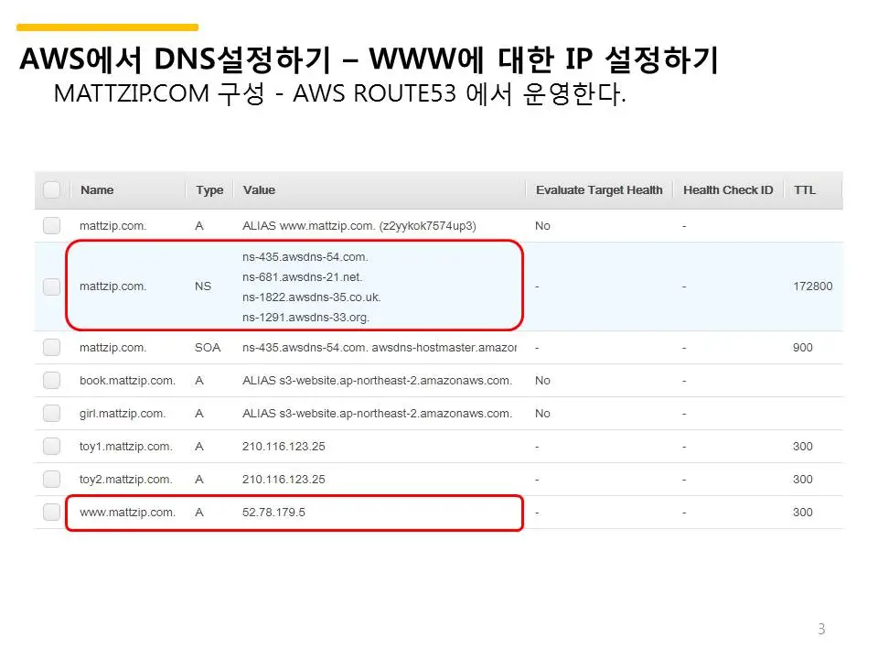Click the ALIAS s3-website value of girl.mattzip.com.
Viewport: 878px width, 659px height.
click(x=377, y=414)
